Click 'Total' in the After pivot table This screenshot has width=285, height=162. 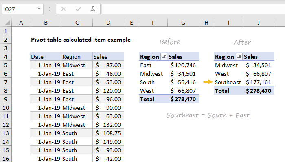tap(222, 91)
